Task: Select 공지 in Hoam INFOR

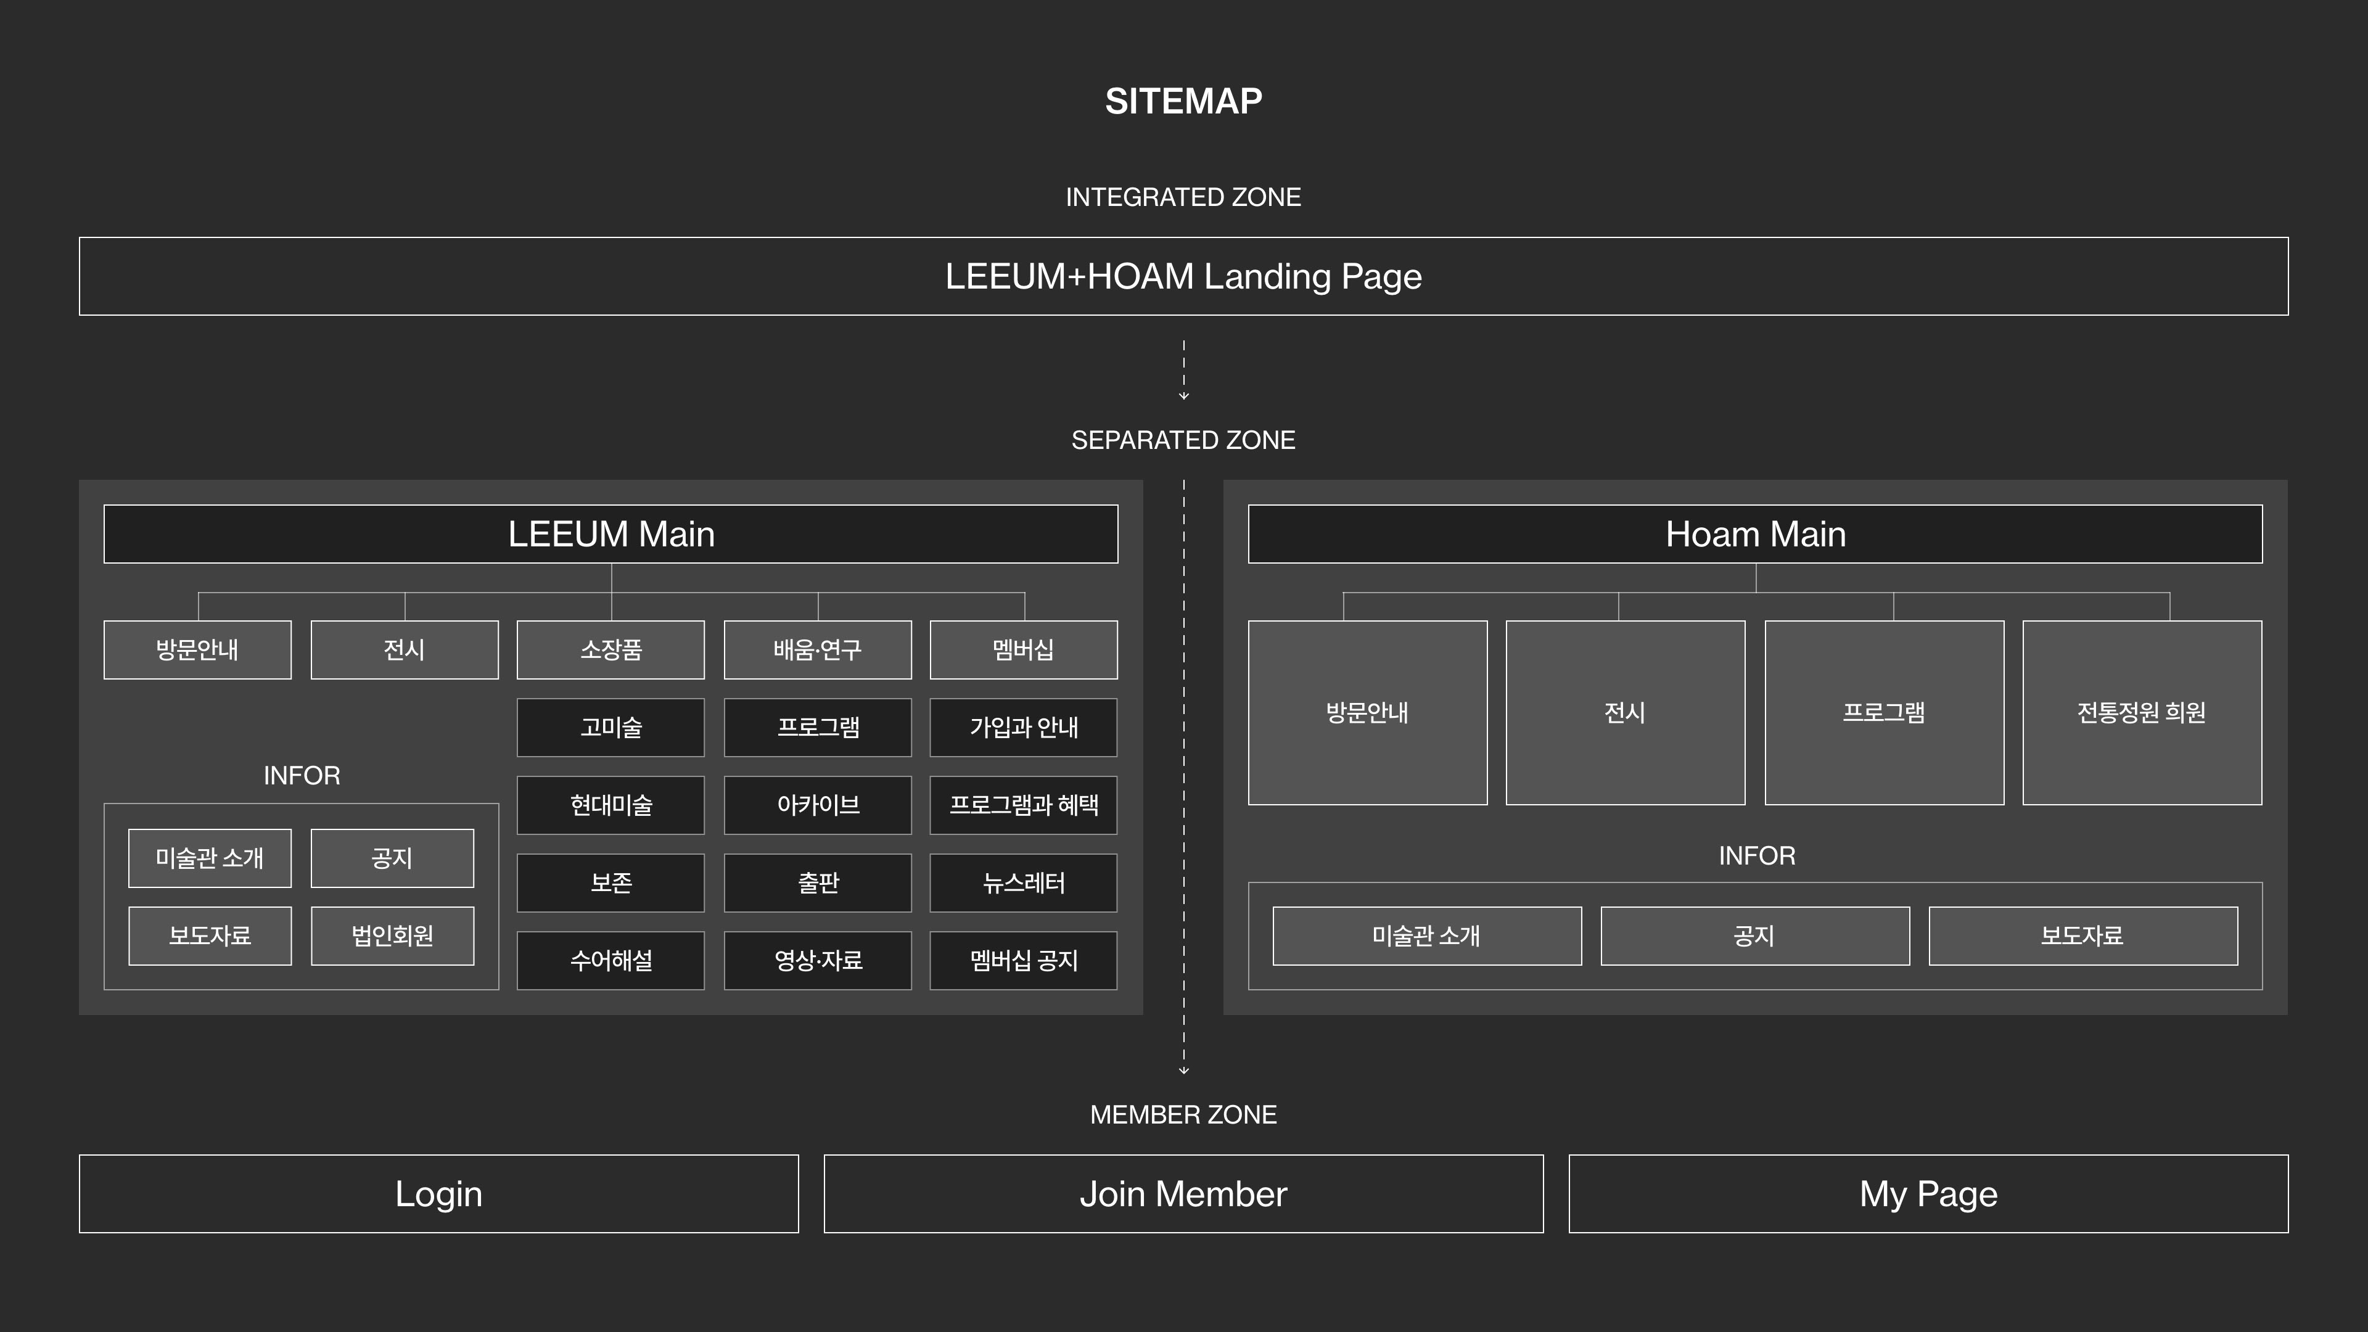Action: click(x=1755, y=936)
